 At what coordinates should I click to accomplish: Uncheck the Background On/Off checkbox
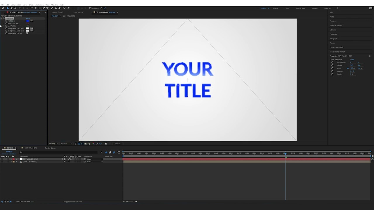pyautogui.click(x=27, y=33)
